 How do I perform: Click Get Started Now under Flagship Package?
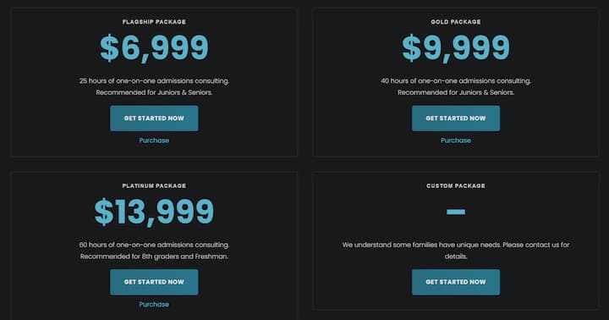[x=154, y=119]
